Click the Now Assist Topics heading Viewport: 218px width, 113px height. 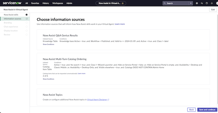(53, 95)
